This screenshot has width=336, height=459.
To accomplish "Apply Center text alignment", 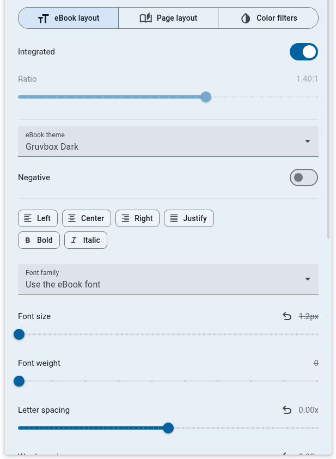I will 87,218.
